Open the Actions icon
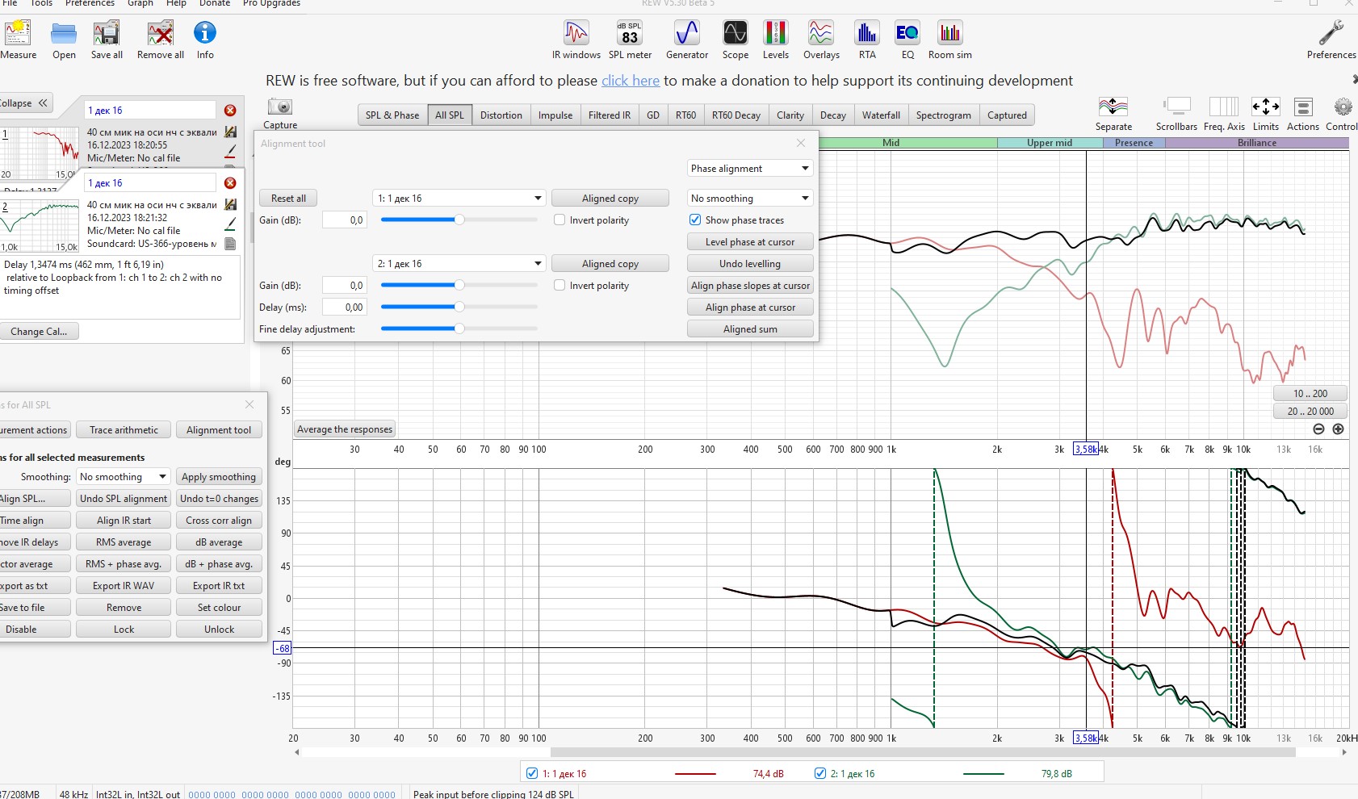Viewport: 1358px width, 799px height. [1302, 107]
